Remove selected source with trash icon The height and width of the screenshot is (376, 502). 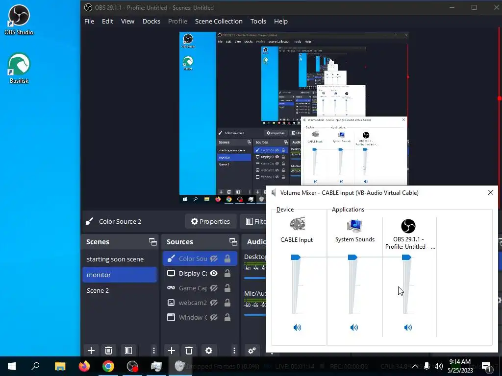(189, 351)
